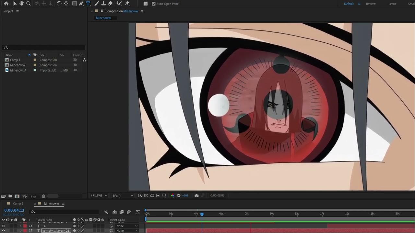
Task: Sort project items by Type column header
Action: (42, 55)
